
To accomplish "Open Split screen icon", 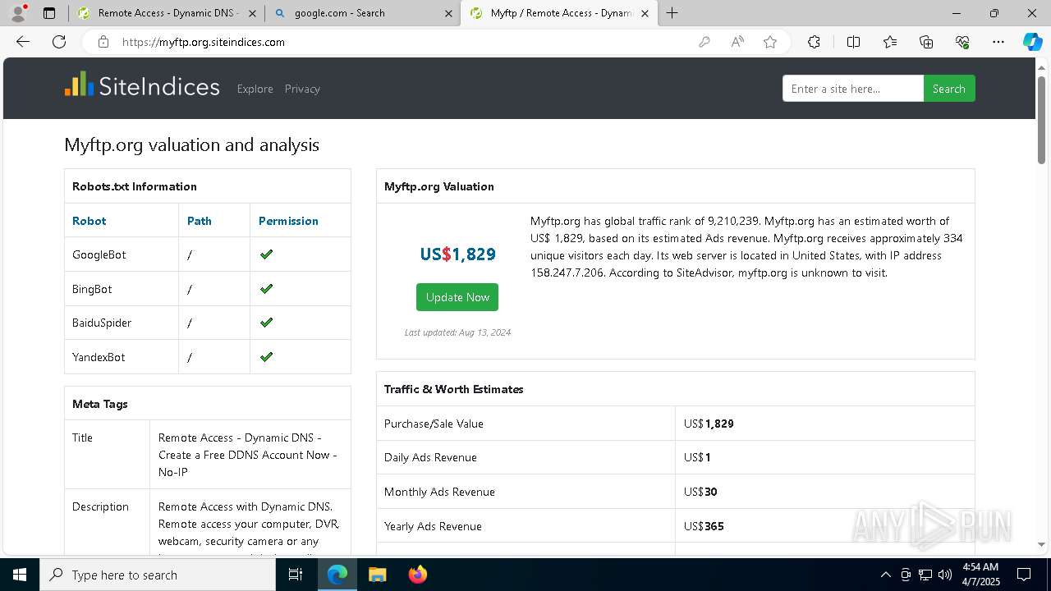I will click(x=853, y=42).
